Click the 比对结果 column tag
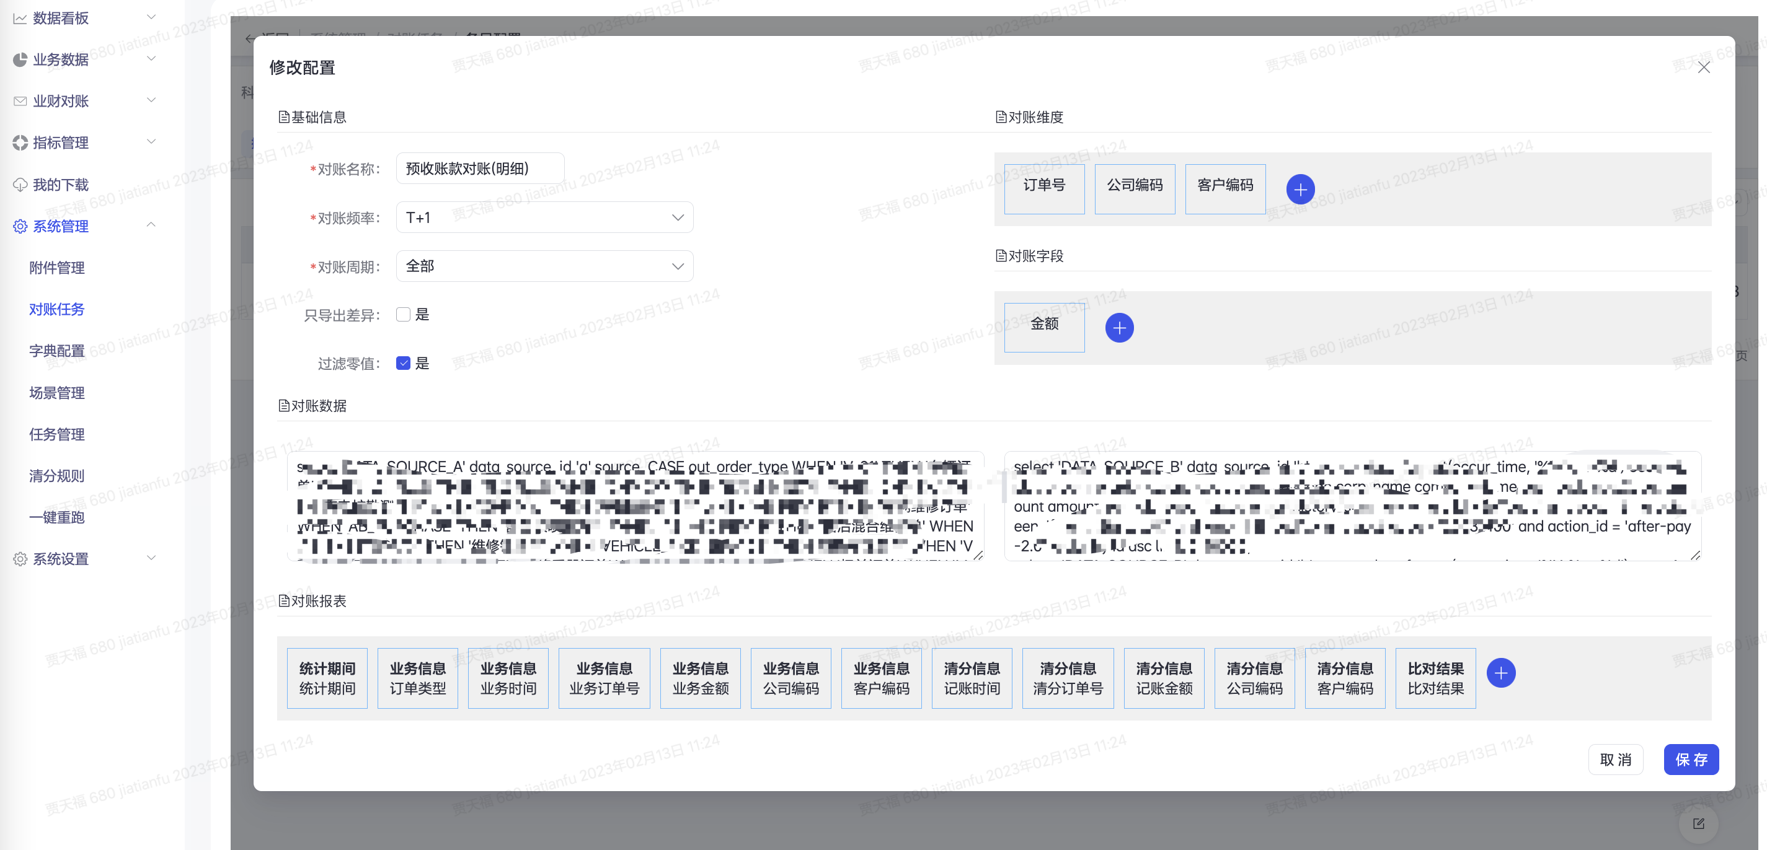The width and height of the screenshot is (1767, 850). click(x=1436, y=678)
